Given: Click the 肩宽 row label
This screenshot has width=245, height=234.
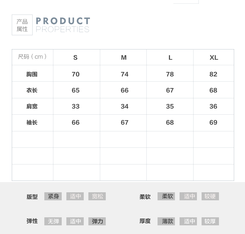Looking at the screenshot, I should pos(32,106).
